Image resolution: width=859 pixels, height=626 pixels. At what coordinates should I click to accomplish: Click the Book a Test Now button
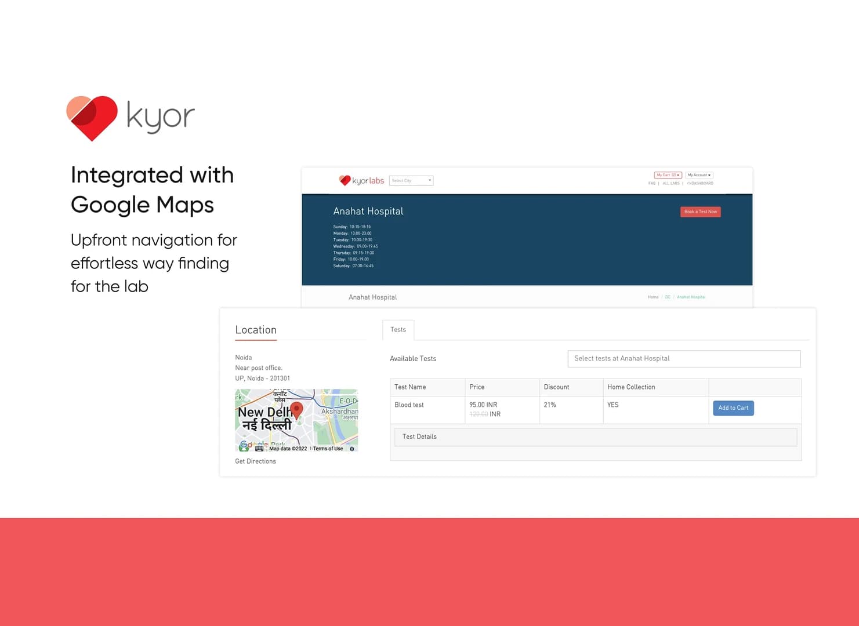701,212
